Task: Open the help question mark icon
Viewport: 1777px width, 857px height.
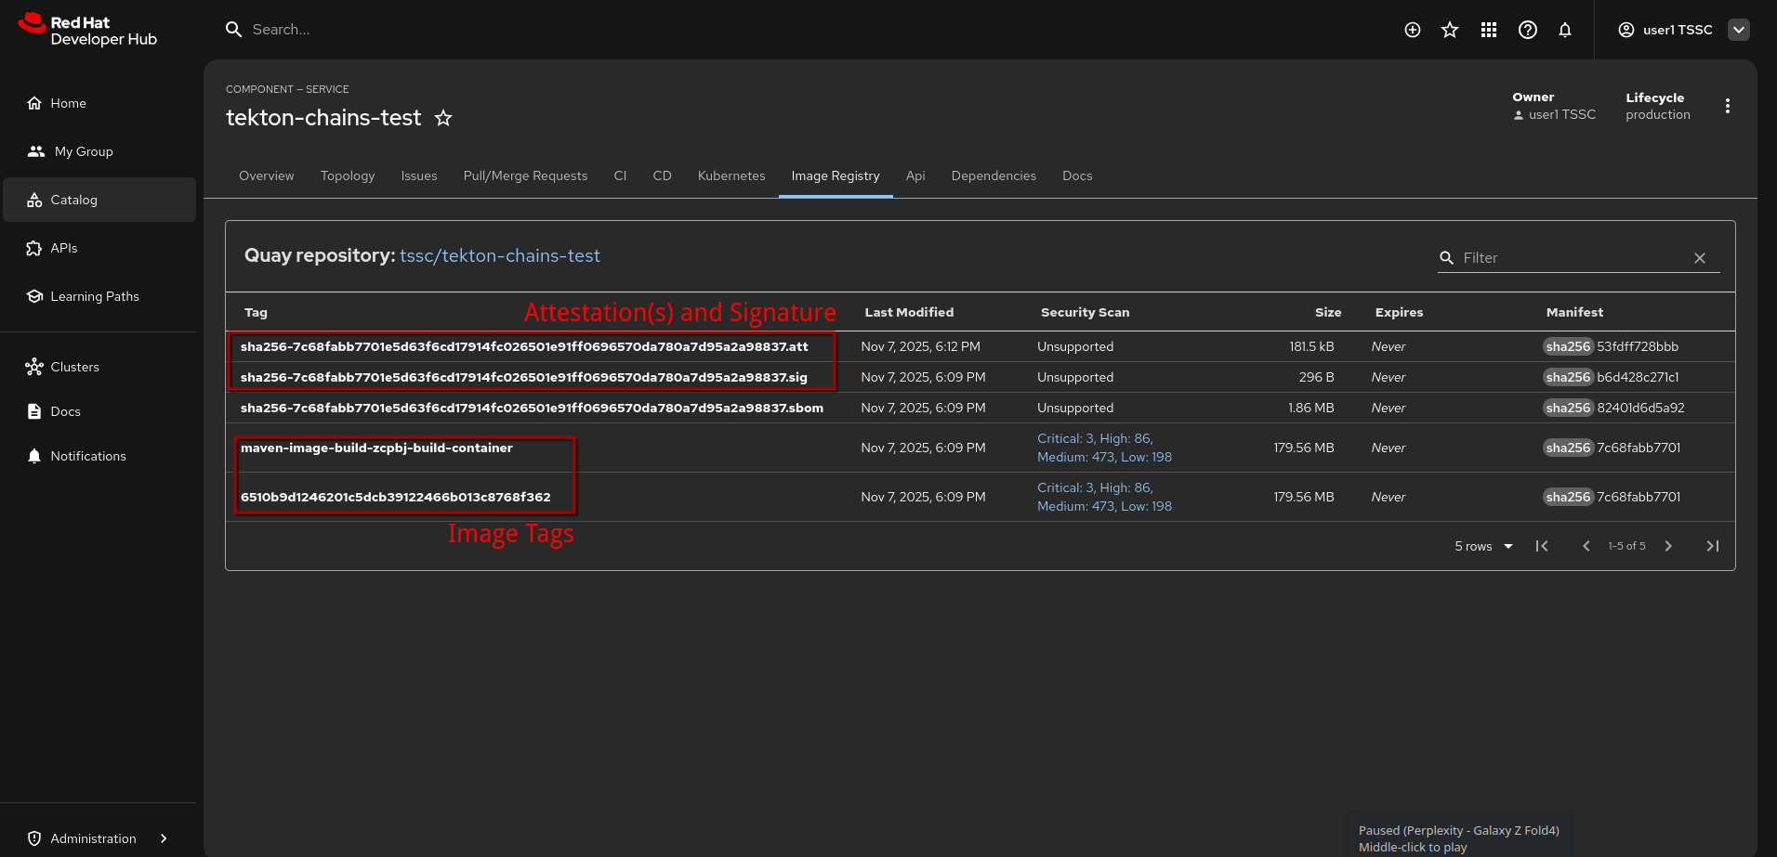Action: click(1527, 30)
